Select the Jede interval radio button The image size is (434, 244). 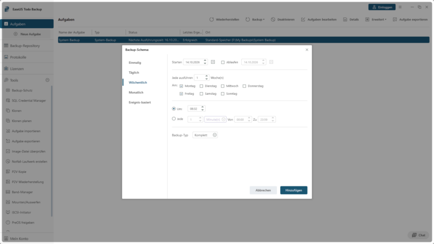point(174,119)
